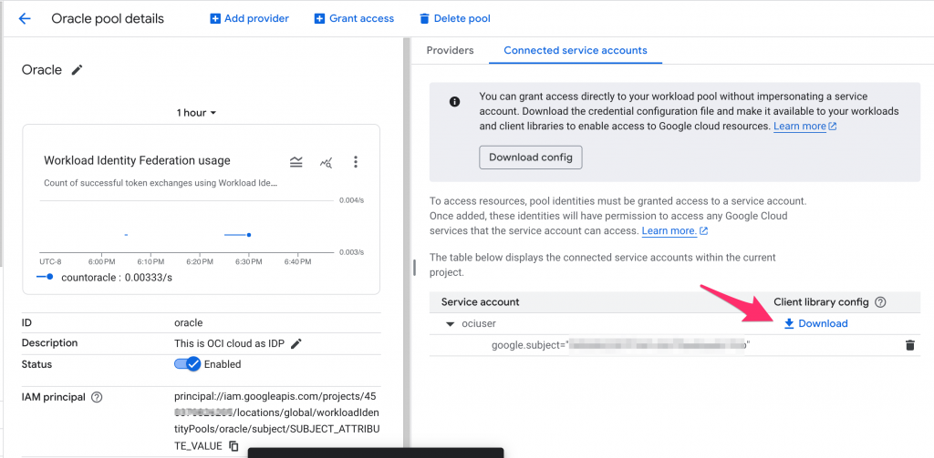Delete the google.subject binding trash icon
Viewport: 934px width, 458px height.
pyautogui.click(x=909, y=345)
